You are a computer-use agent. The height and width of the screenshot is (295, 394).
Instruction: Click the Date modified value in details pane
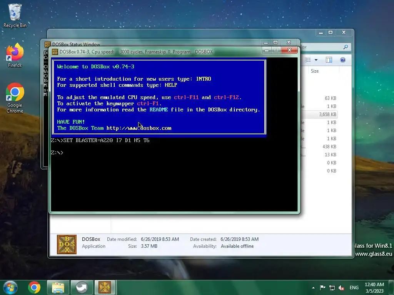pos(160,239)
